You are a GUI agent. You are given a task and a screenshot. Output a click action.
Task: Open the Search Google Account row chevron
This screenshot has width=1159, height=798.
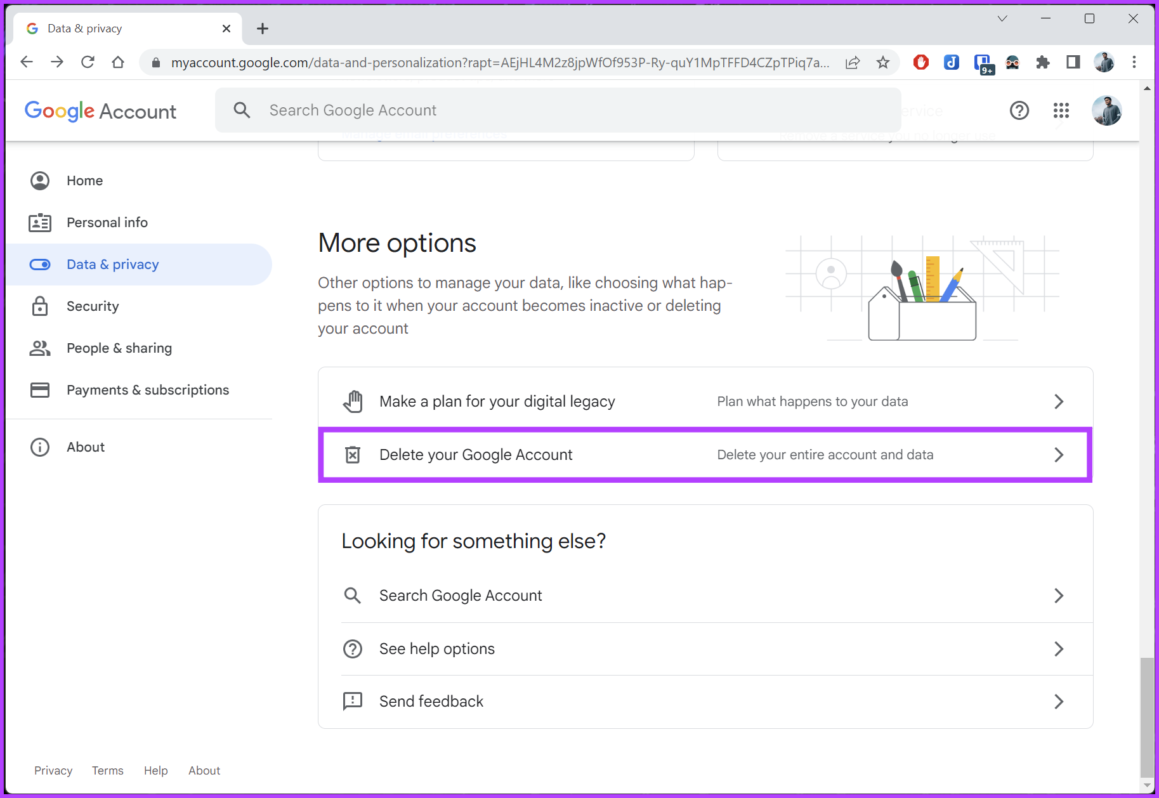point(1059,596)
